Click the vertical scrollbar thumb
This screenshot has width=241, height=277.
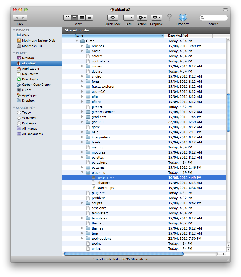(x=228, y=113)
